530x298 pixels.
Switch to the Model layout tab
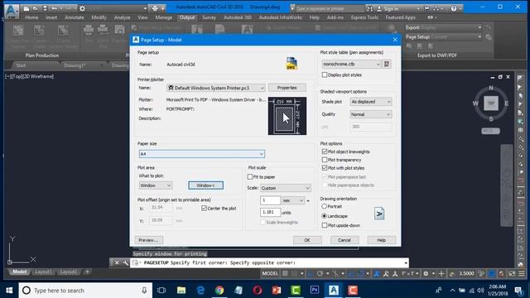tap(19, 272)
